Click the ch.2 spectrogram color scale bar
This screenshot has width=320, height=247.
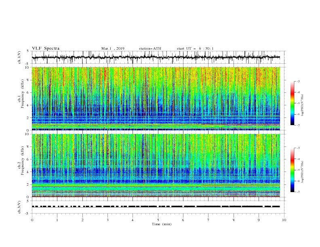coord(292,170)
